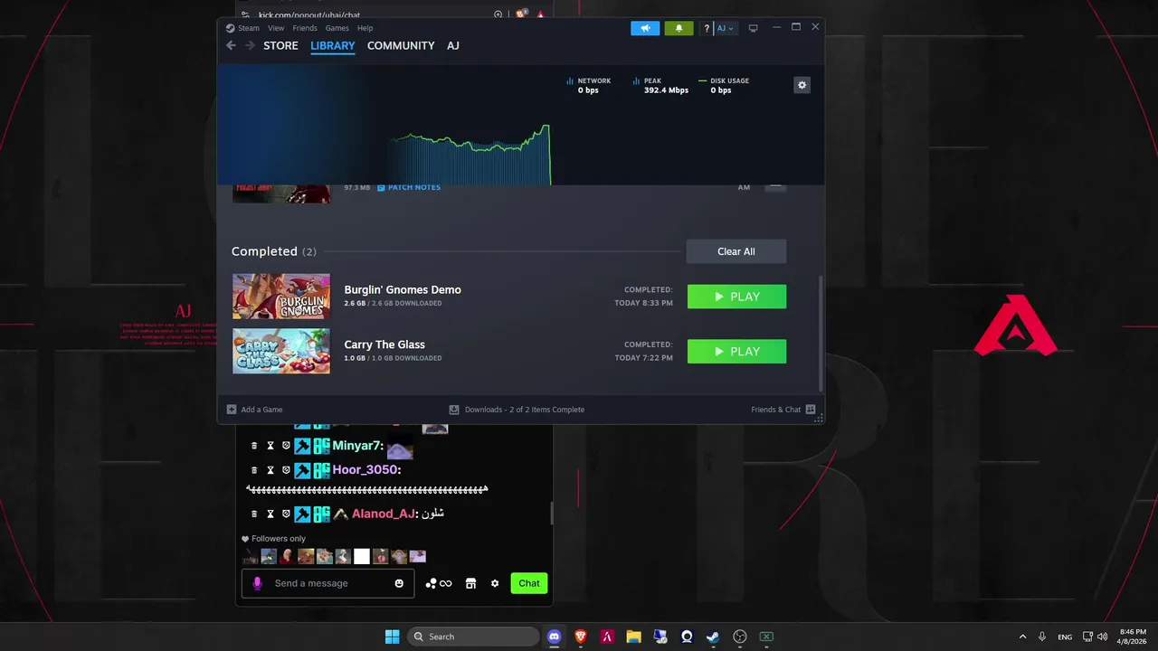
Task: Expand the AJ account dropdown
Action: [726, 29]
